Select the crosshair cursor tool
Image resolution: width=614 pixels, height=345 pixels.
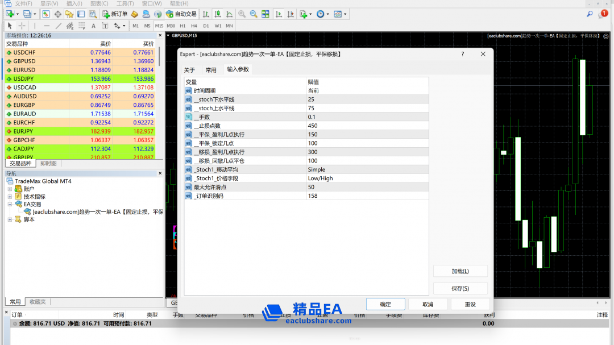click(x=22, y=26)
